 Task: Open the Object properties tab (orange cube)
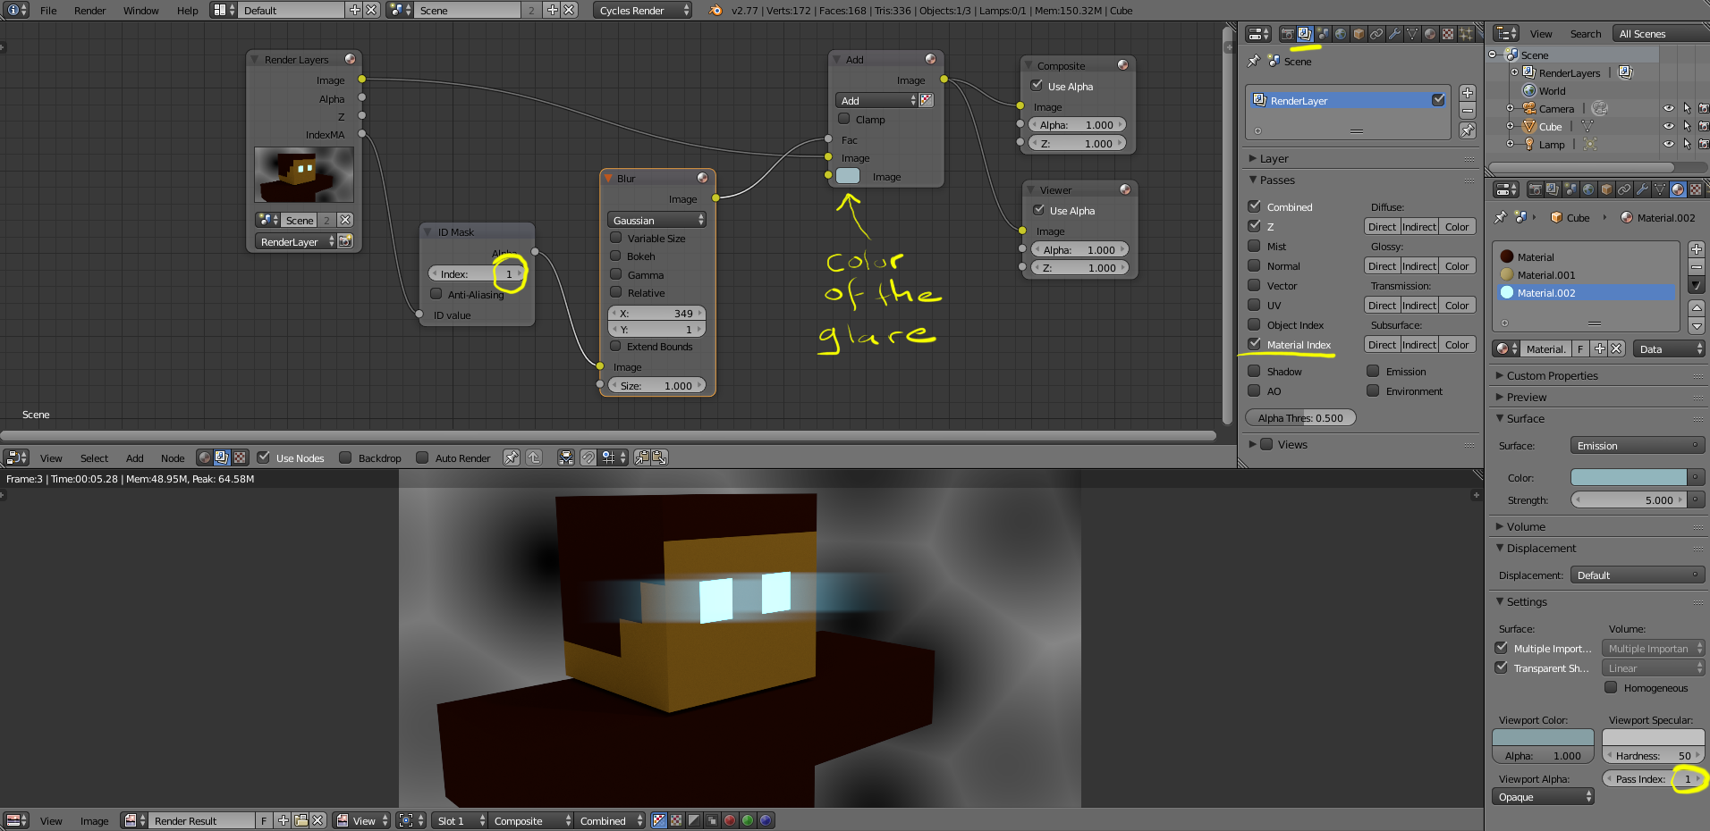click(x=1359, y=34)
